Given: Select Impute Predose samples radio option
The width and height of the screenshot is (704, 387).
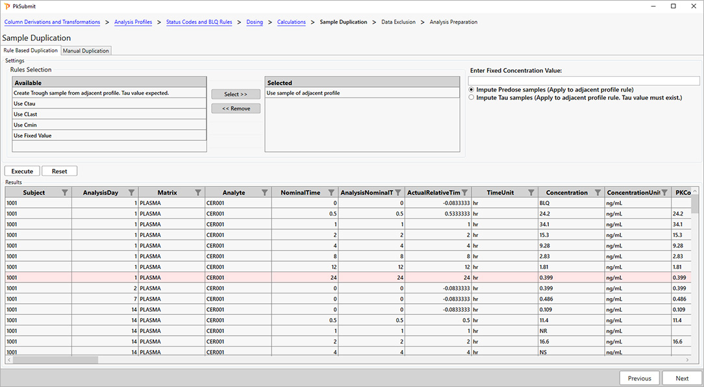Looking at the screenshot, I should click(x=471, y=90).
